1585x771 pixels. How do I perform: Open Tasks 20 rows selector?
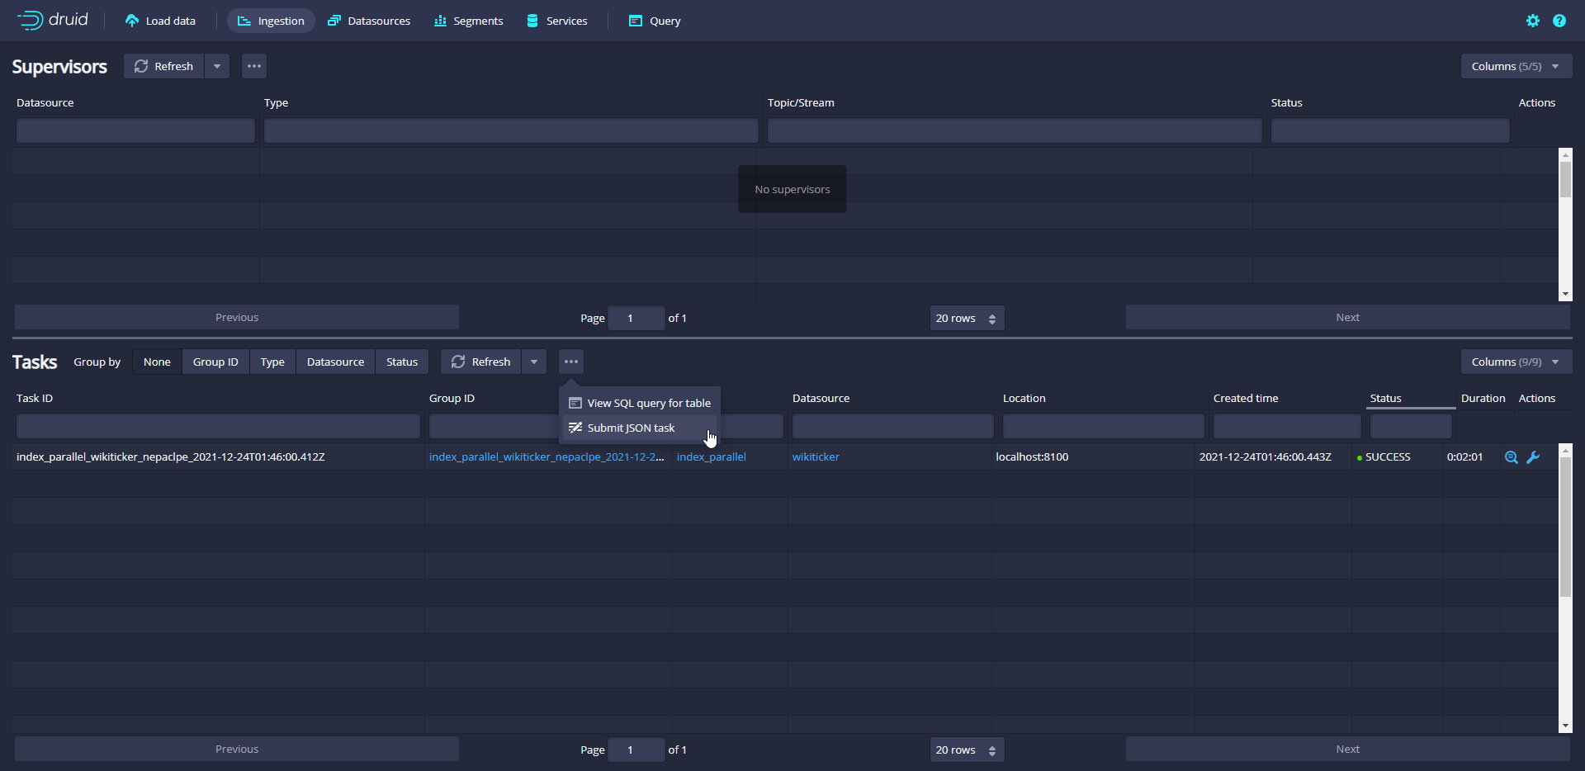[967, 750]
